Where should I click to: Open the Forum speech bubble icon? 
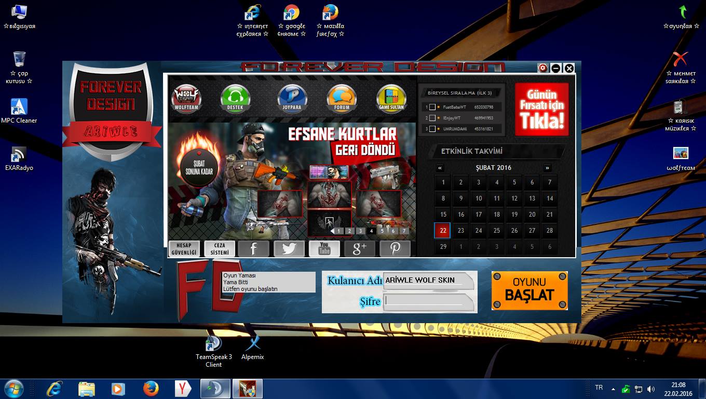coord(342,99)
